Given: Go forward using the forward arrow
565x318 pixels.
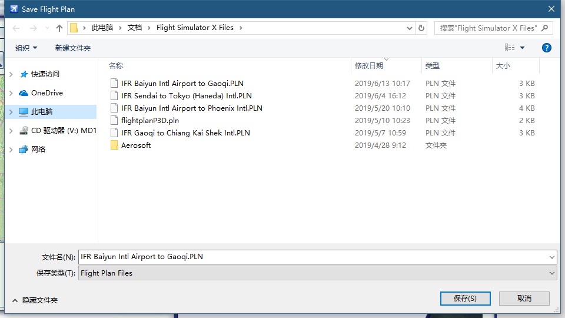Looking at the screenshot, I should click(x=33, y=28).
